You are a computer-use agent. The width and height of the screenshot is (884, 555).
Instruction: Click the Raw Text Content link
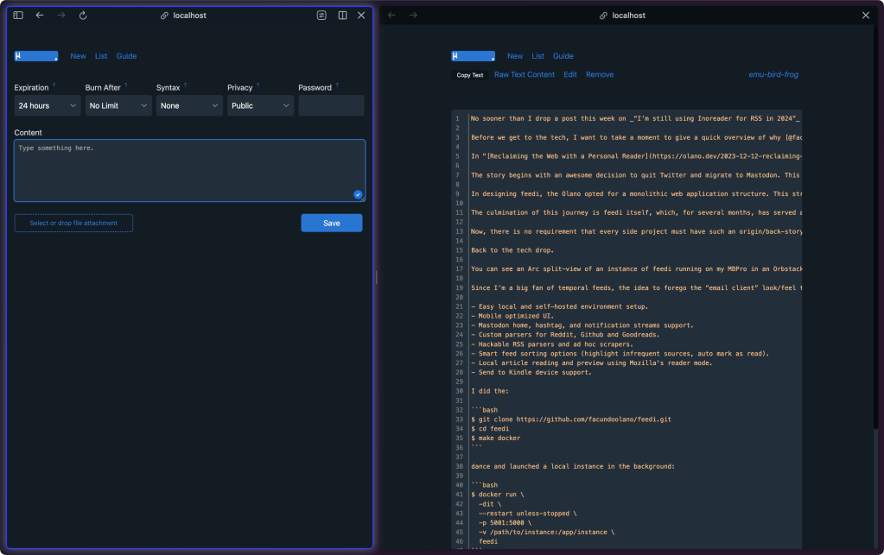coord(525,75)
